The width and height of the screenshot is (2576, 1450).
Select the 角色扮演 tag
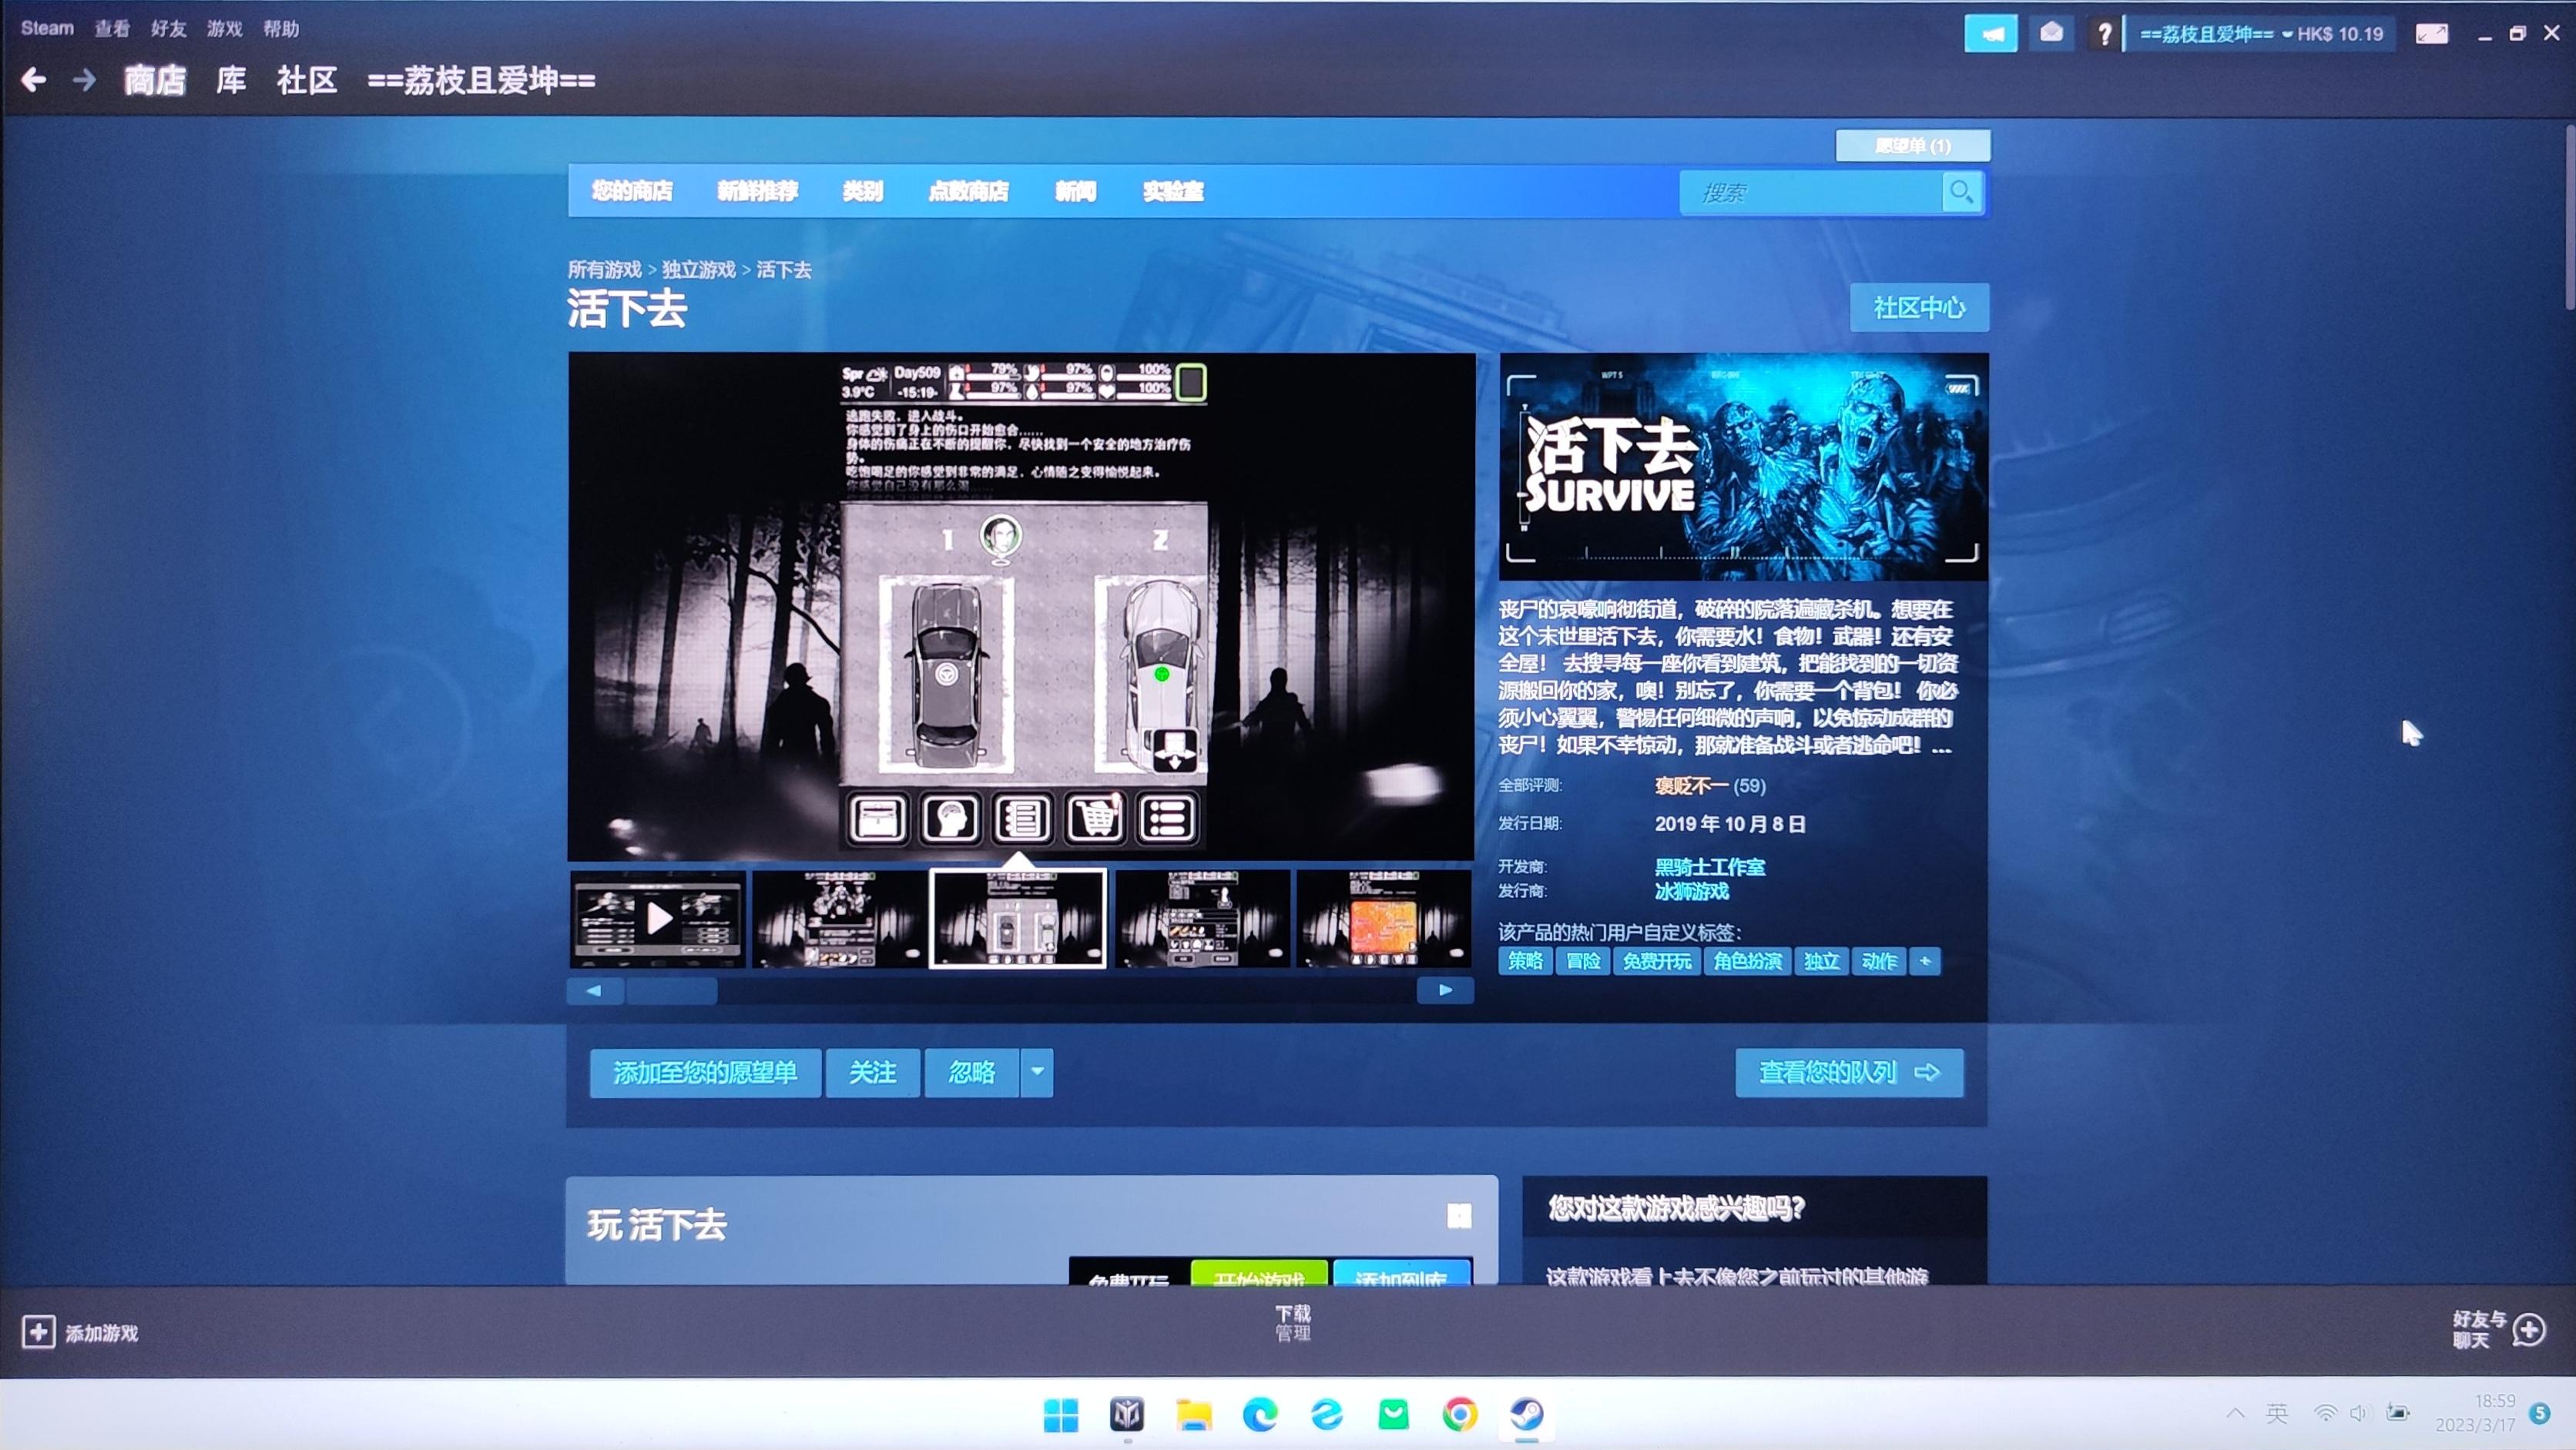tap(1747, 961)
